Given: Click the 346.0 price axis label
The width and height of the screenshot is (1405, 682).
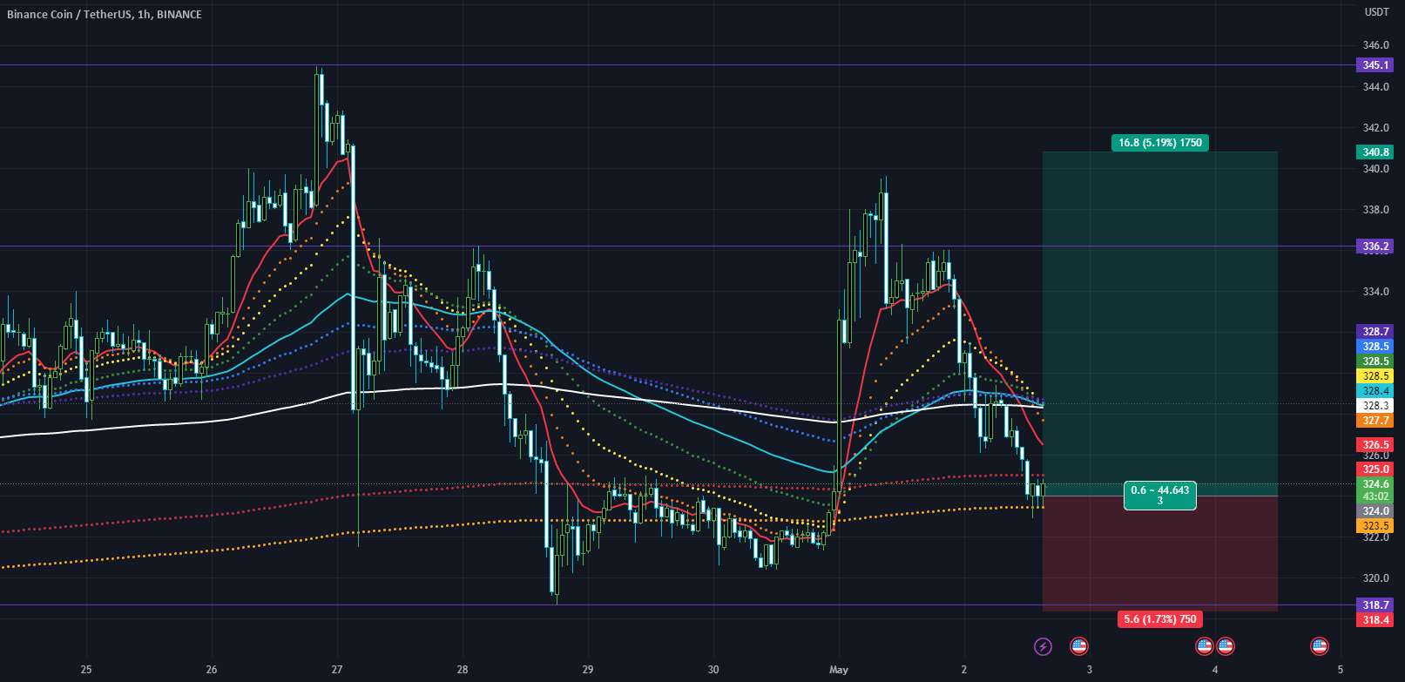Looking at the screenshot, I should (1376, 45).
